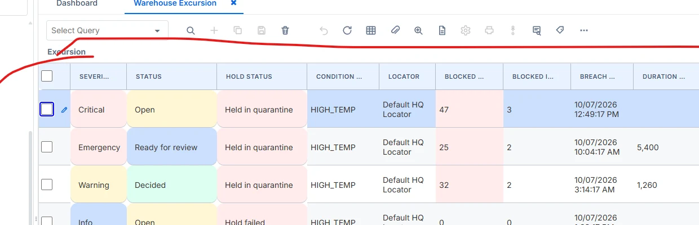Image resolution: width=699 pixels, height=225 pixels.
Task: Click the edit pencil on the Critical row
Action: coord(64,110)
